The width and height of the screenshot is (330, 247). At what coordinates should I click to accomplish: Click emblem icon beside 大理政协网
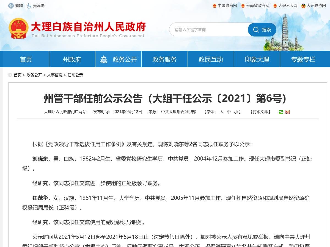(303, 6)
